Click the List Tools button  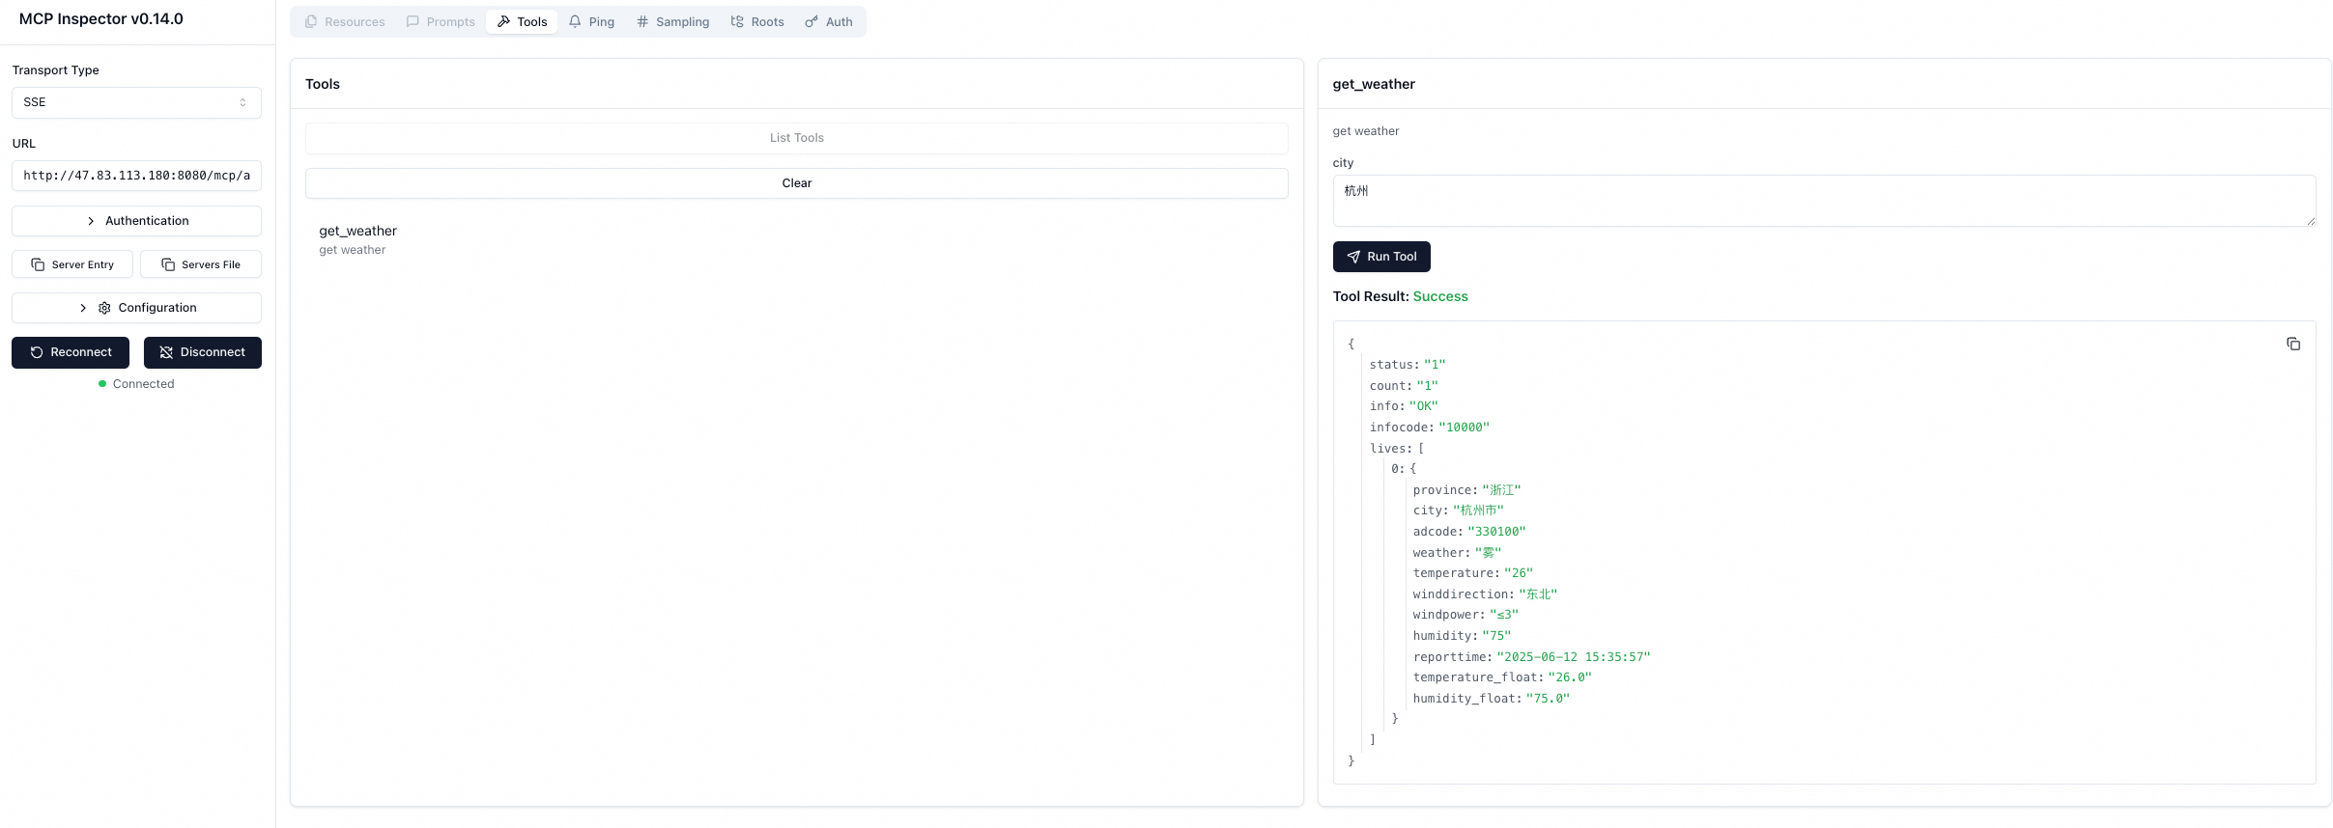click(796, 138)
